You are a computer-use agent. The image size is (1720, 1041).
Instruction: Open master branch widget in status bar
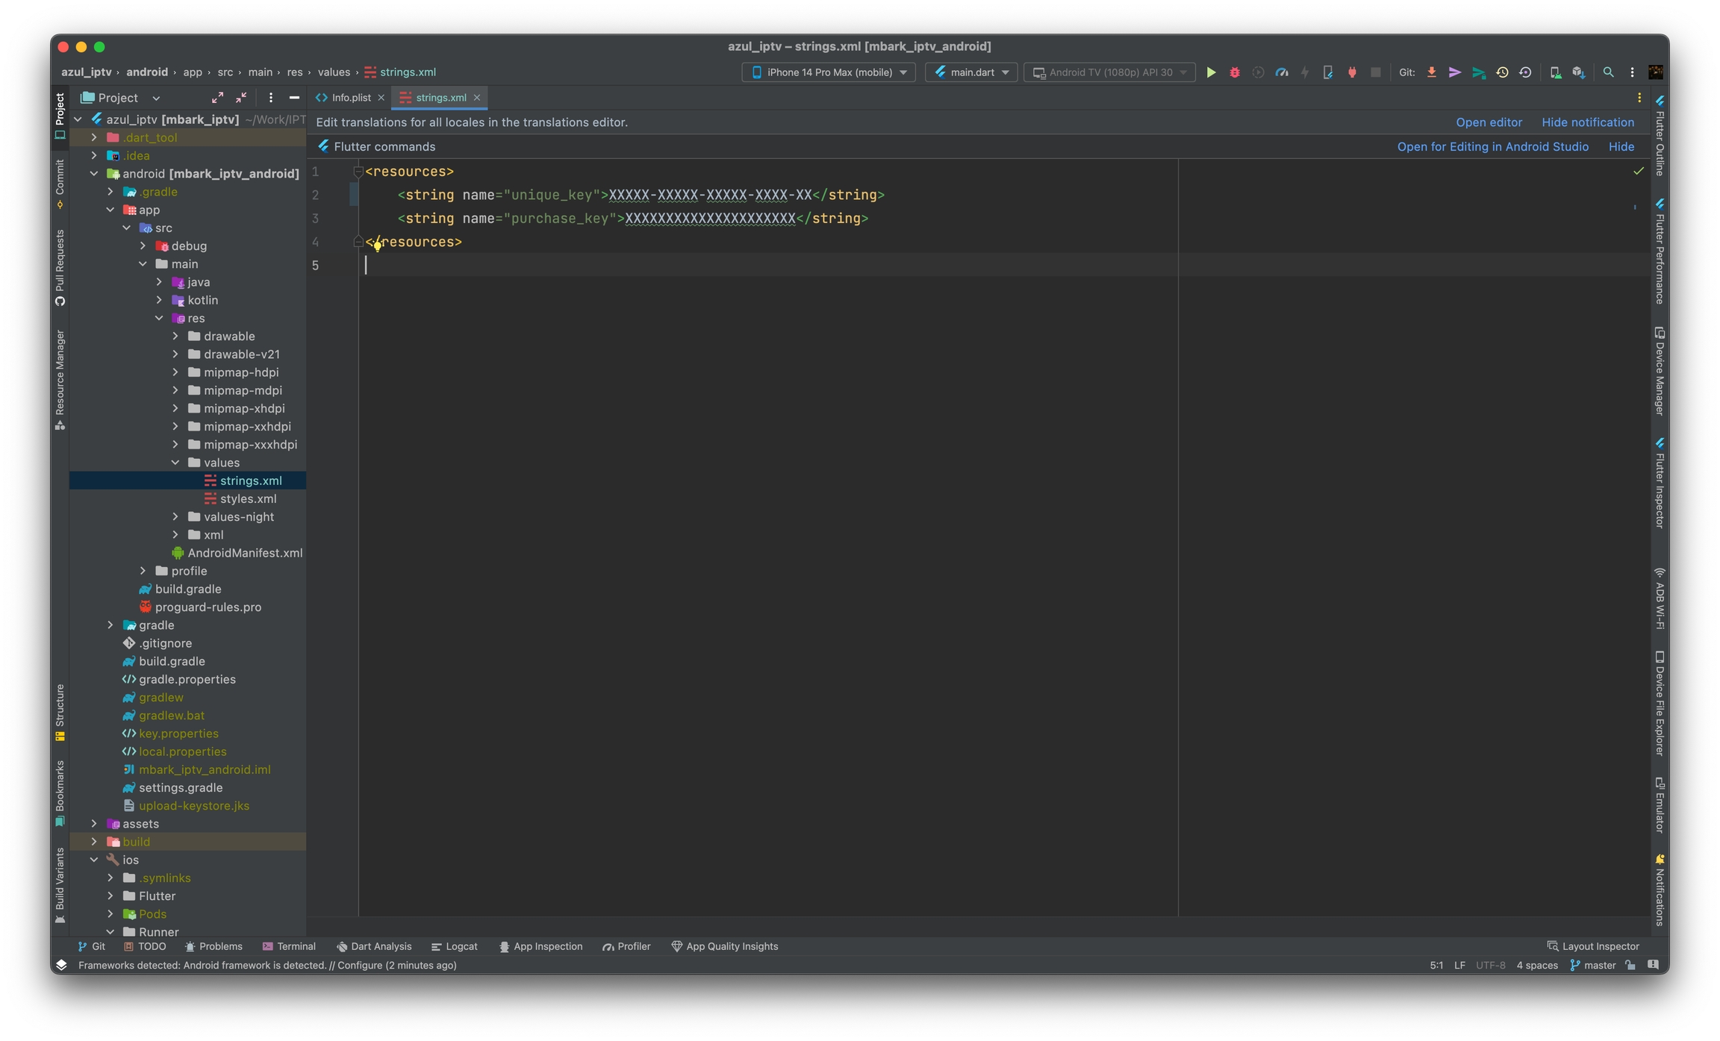click(1593, 965)
